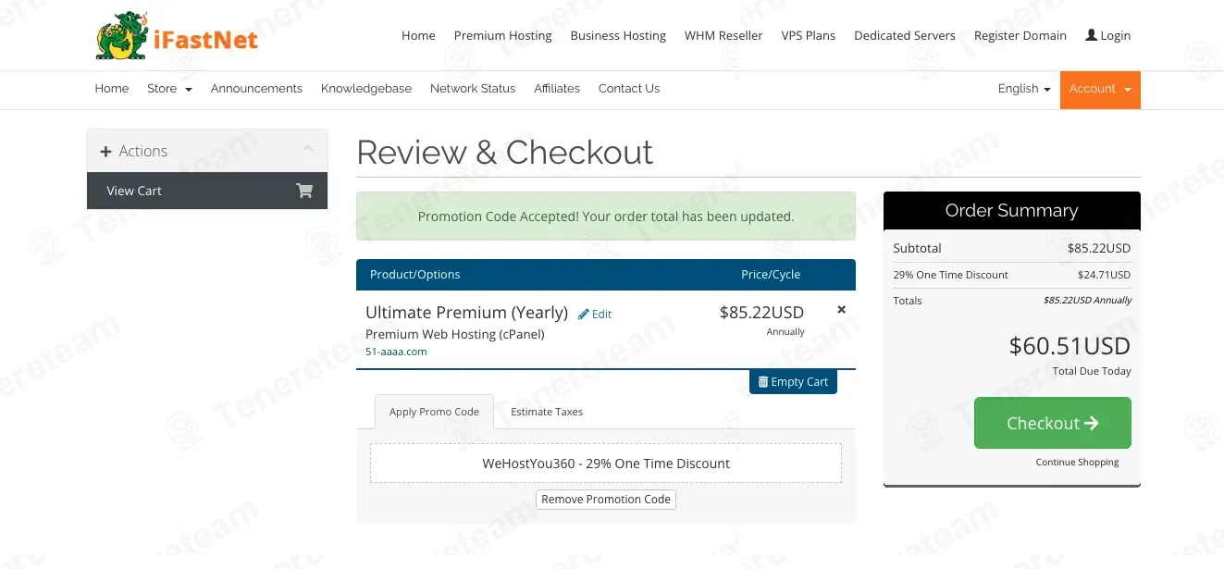1224x569 pixels.
Task: Open the Contact Us page
Action: click(629, 89)
